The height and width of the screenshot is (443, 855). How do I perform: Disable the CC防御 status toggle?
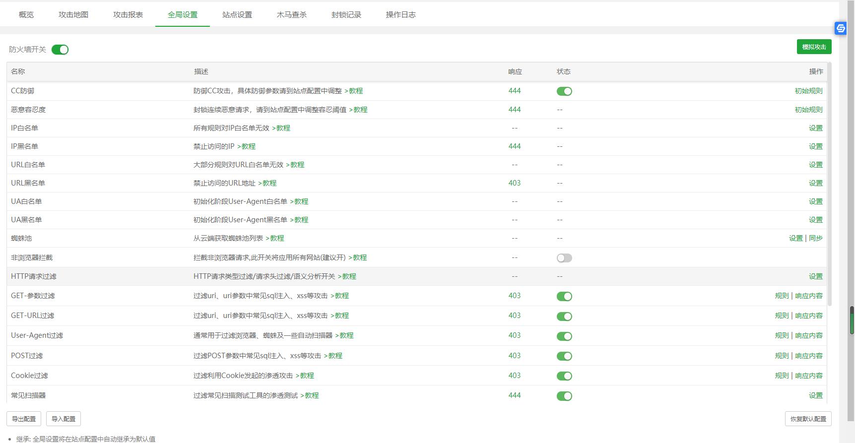click(x=564, y=91)
